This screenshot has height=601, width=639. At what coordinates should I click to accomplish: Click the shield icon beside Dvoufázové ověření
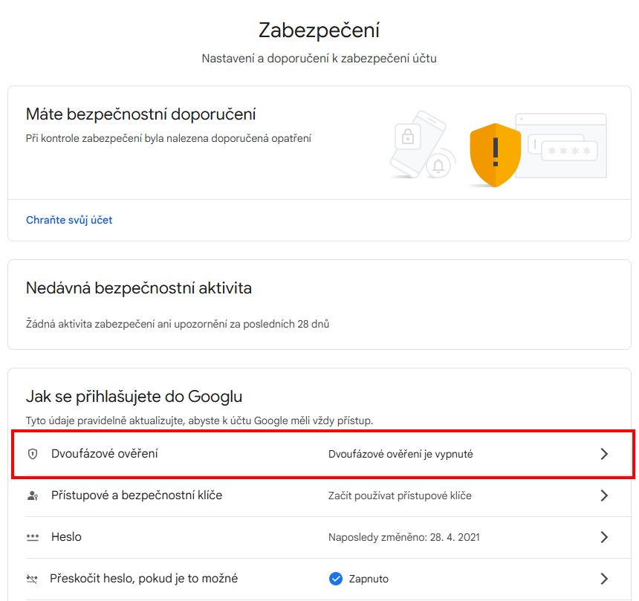[x=33, y=454]
